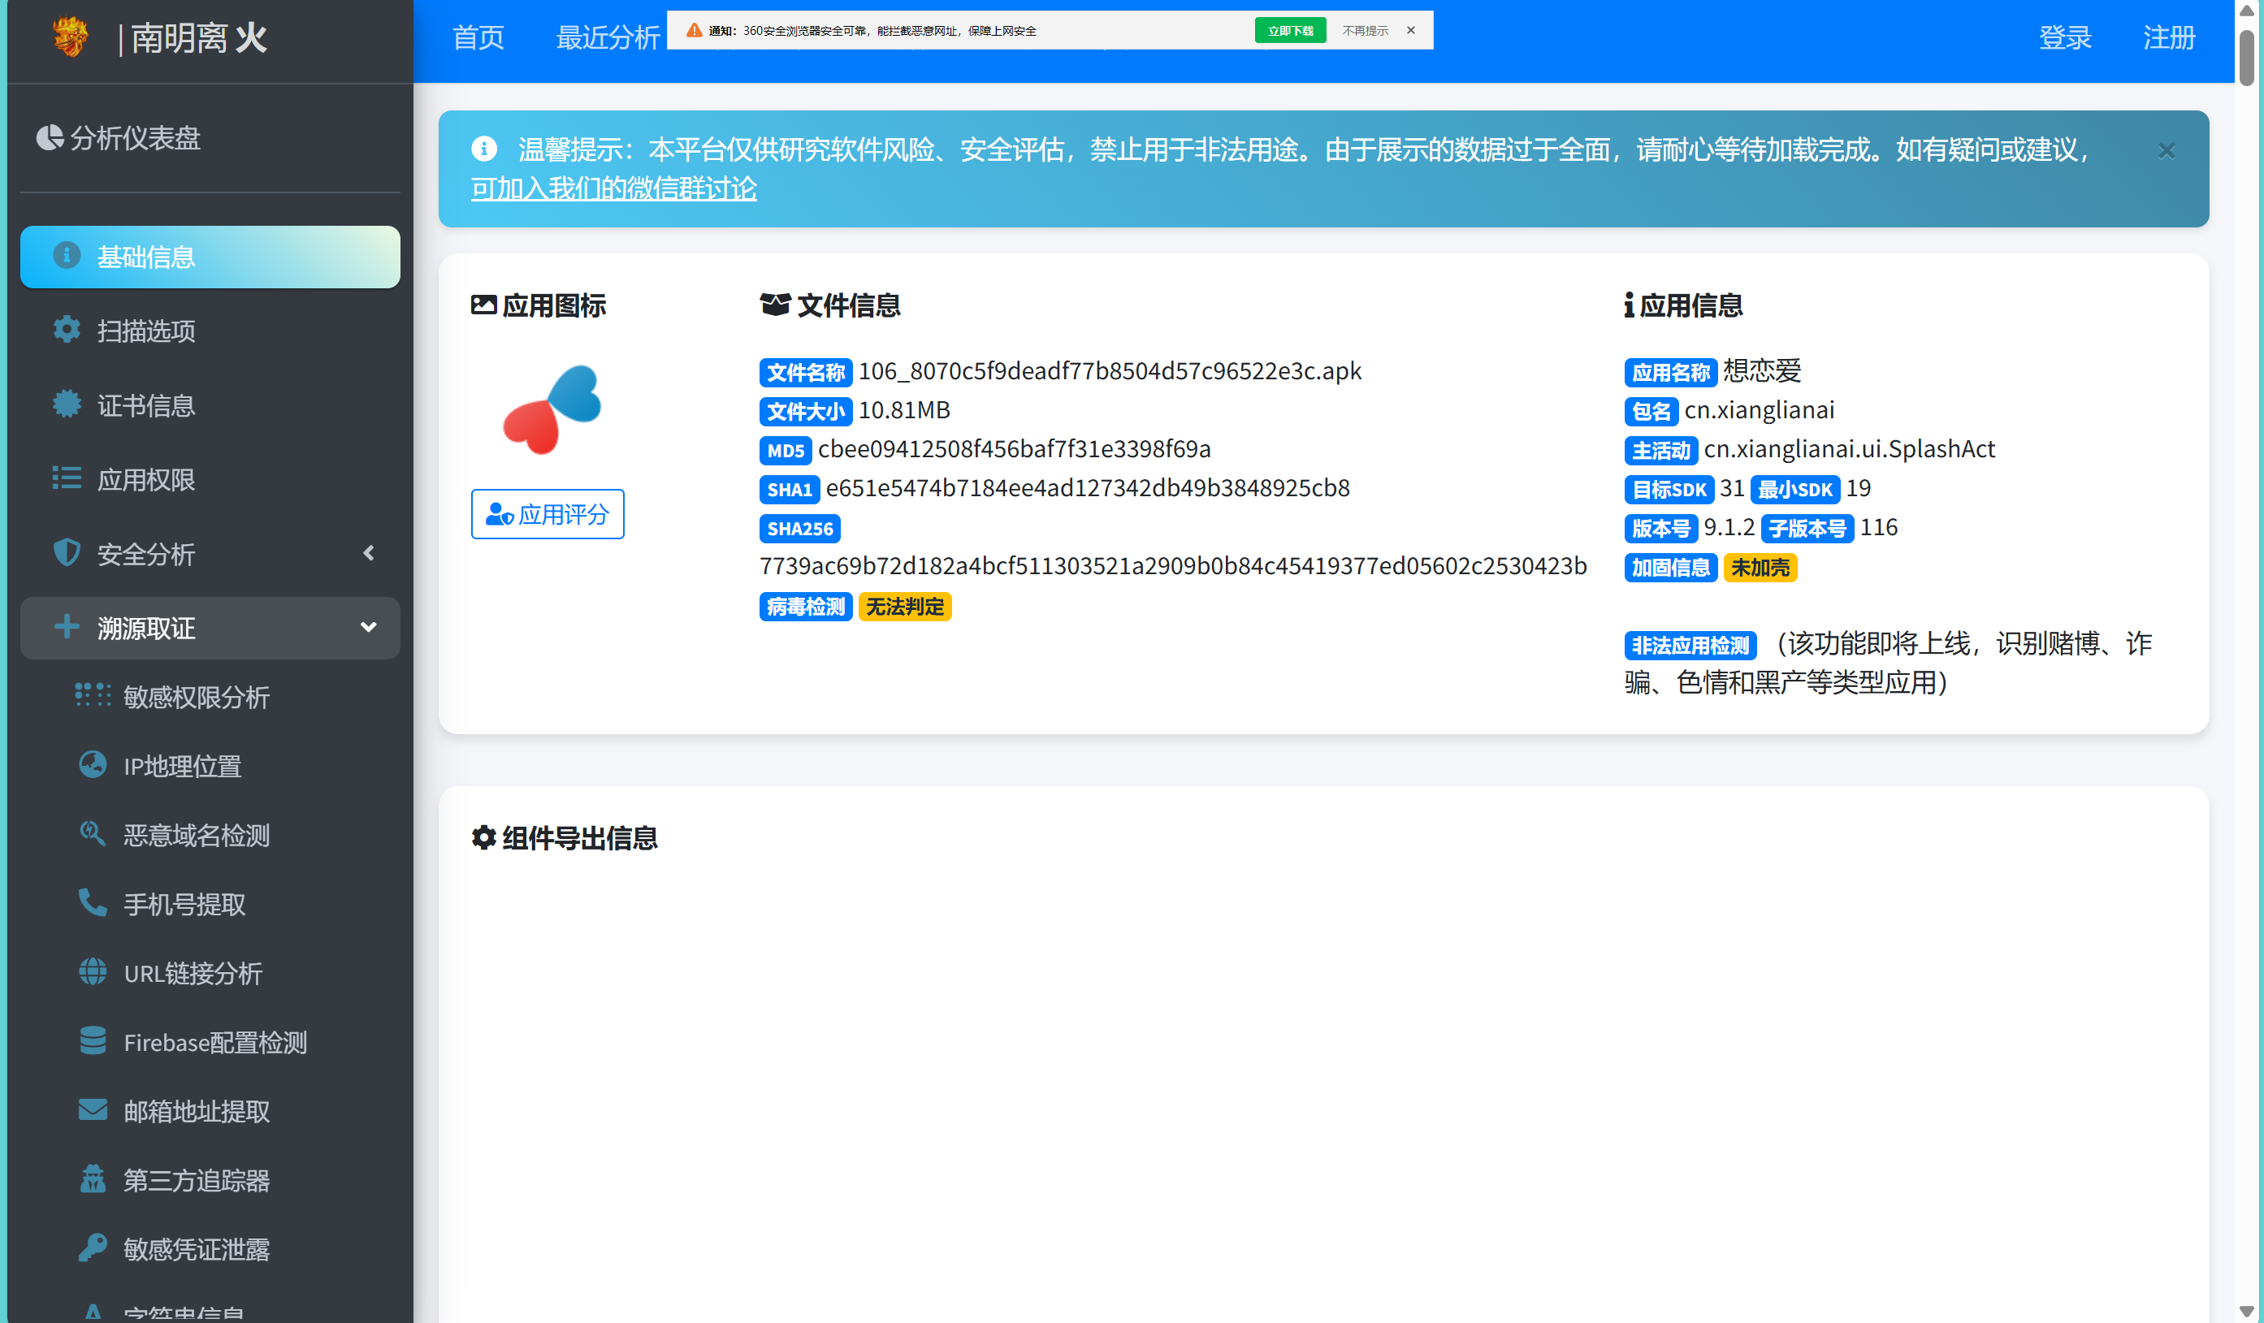This screenshot has height=1323, width=2264.
Task: Dismiss the blue 温馨提示 banner
Action: tap(2166, 151)
